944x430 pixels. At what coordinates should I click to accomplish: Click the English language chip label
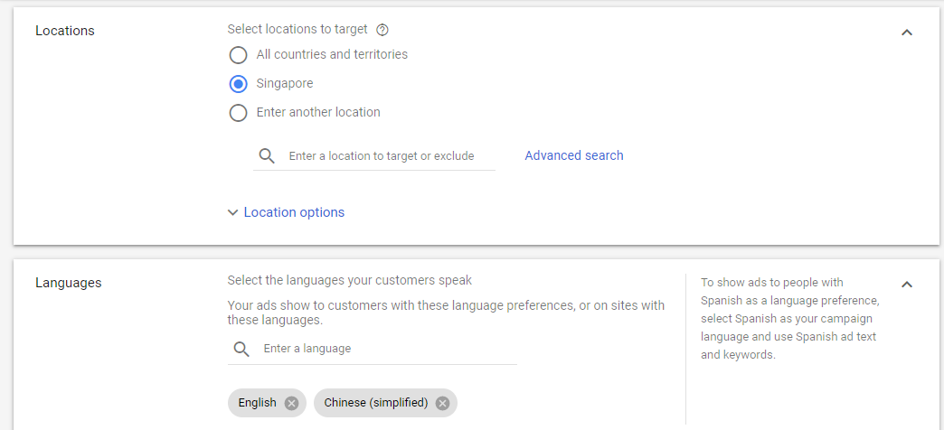(257, 403)
